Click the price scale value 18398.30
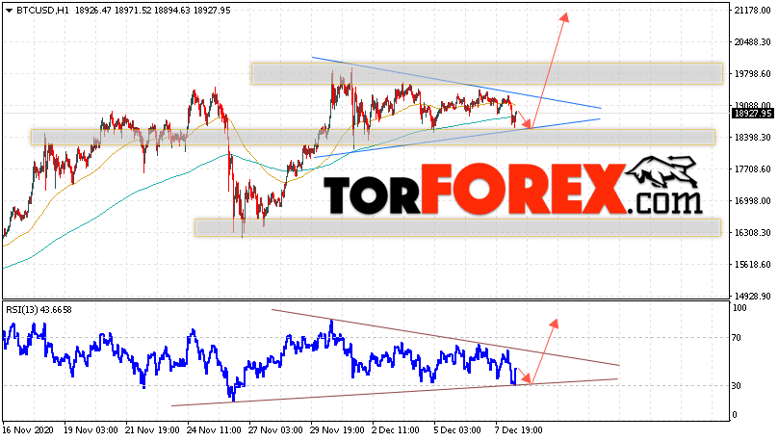The width and height of the screenshot is (778, 441). [x=752, y=138]
